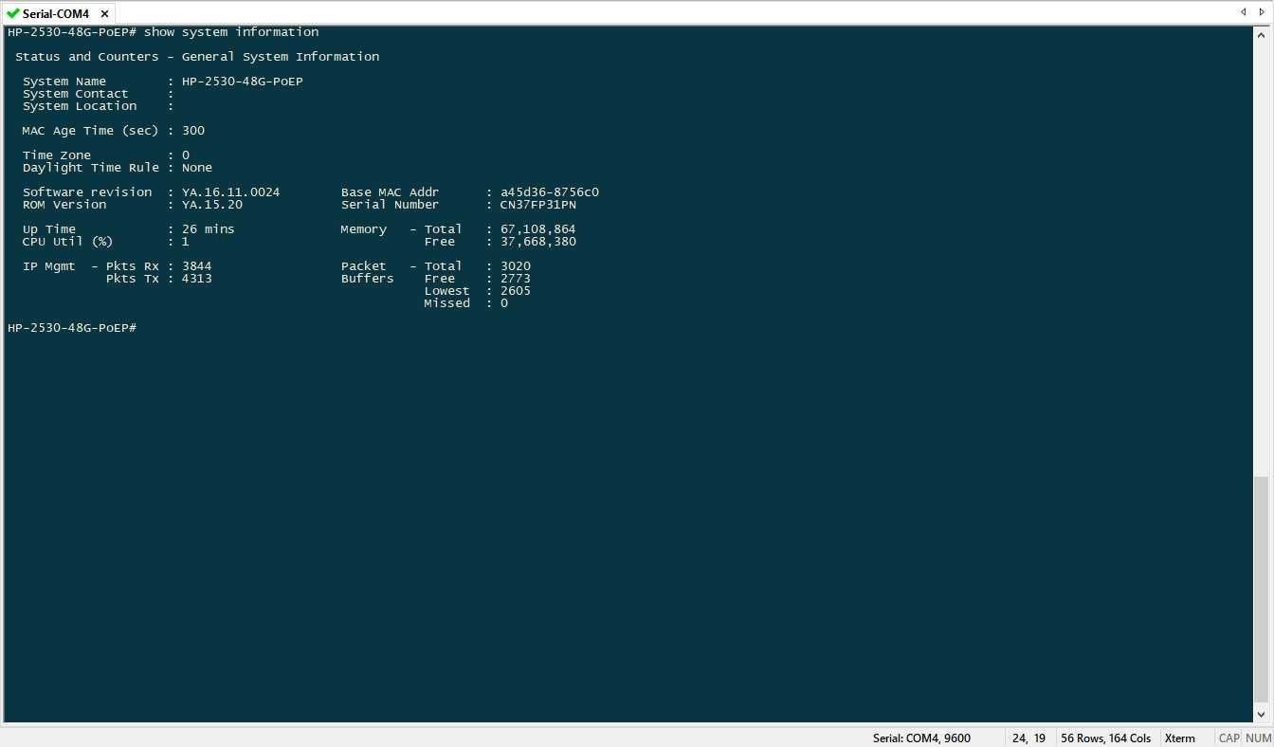
Task: Go to next tab with right arrow
Action: point(1263,12)
